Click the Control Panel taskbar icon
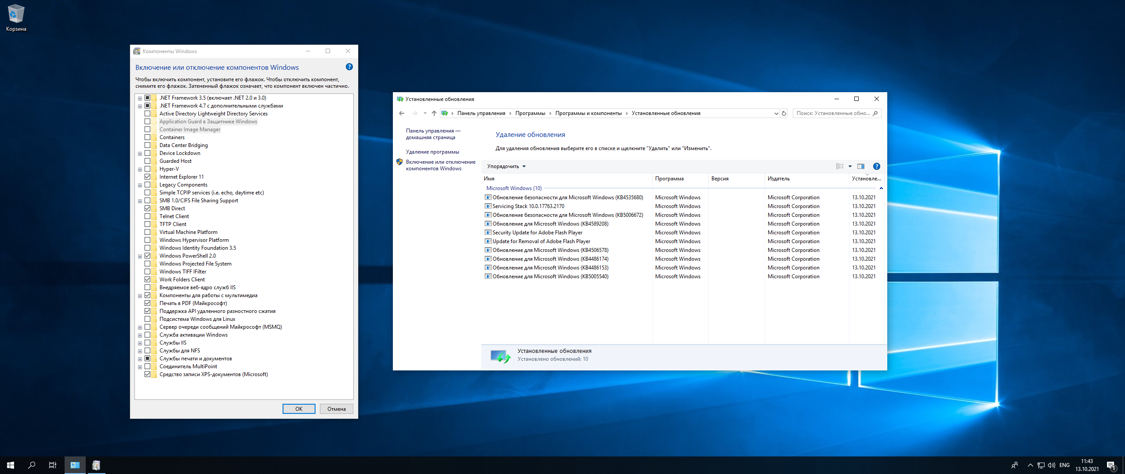This screenshot has height=474, width=1125. 75,465
